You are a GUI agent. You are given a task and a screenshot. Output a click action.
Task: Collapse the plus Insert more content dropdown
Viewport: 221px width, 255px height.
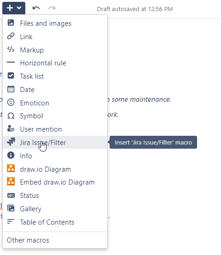14,8
